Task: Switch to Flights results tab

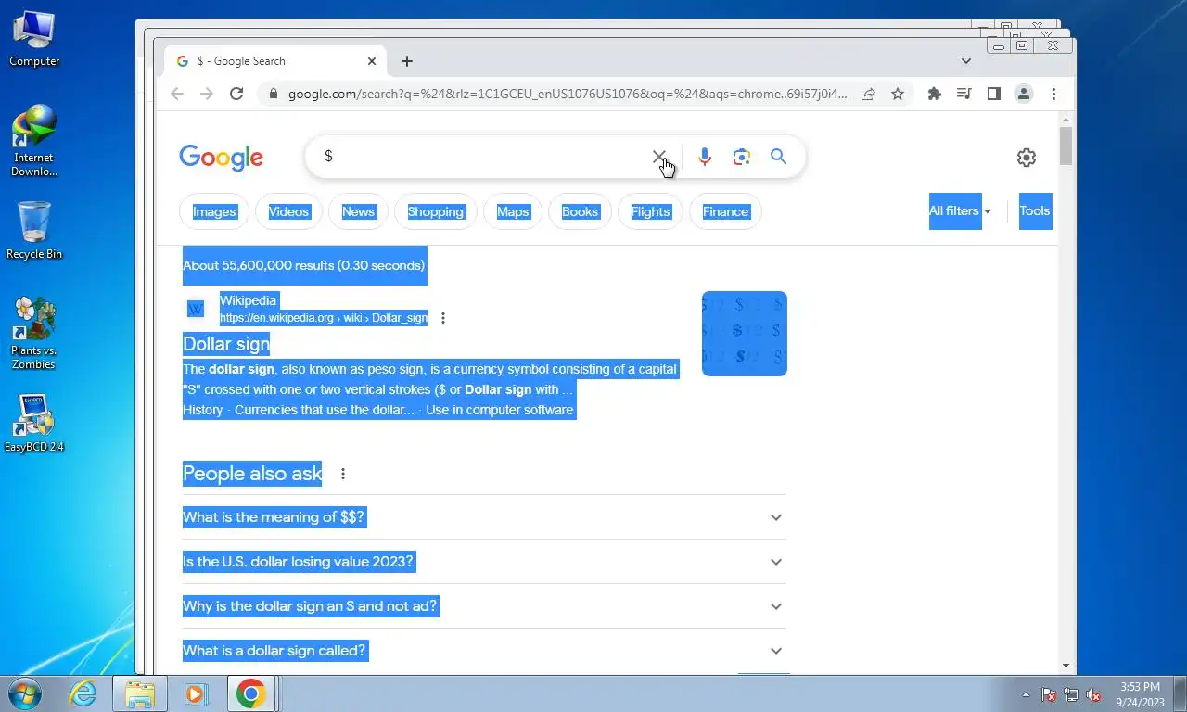Action: coord(650,212)
